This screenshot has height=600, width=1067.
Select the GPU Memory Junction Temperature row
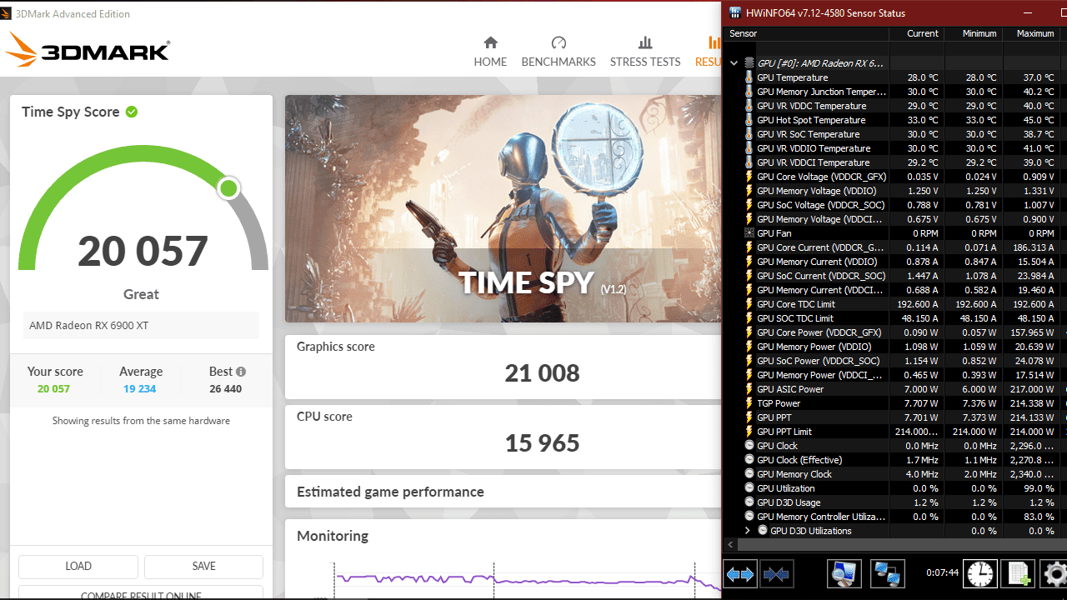tap(895, 92)
